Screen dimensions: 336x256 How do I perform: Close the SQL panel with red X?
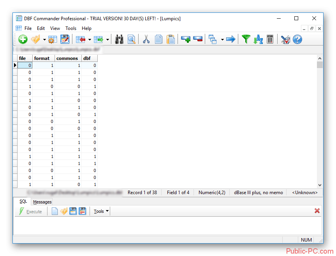(x=317, y=211)
